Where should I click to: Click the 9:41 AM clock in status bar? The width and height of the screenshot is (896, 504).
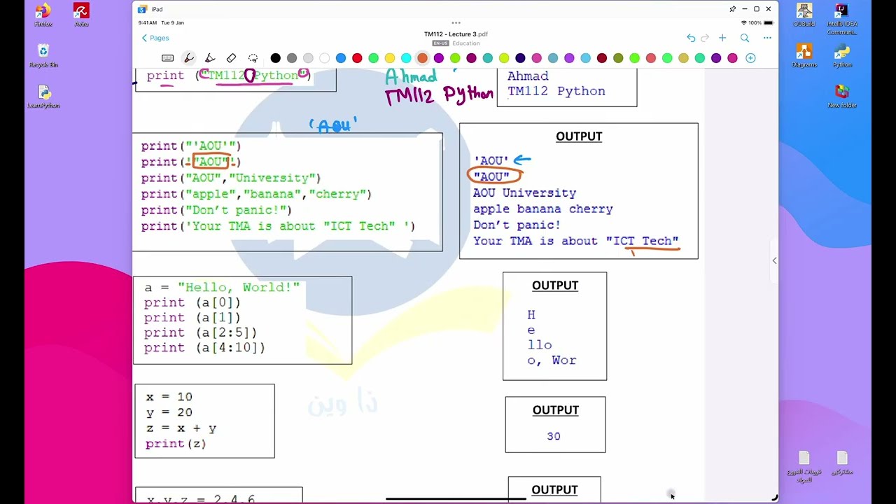coord(148,23)
